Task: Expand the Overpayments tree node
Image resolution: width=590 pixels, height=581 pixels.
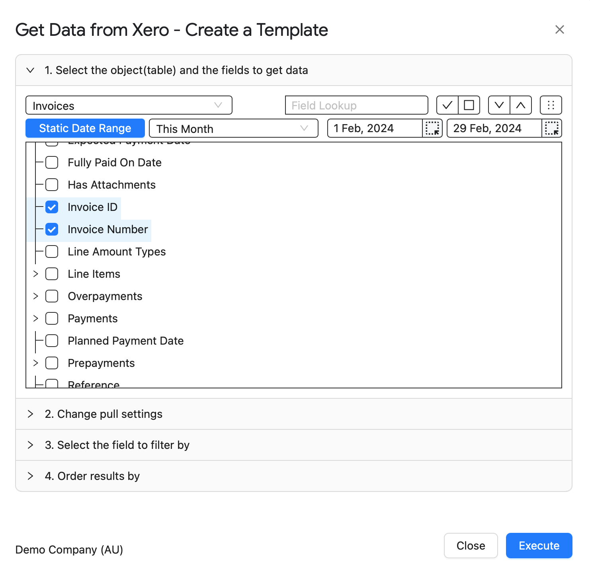Action: click(x=36, y=296)
